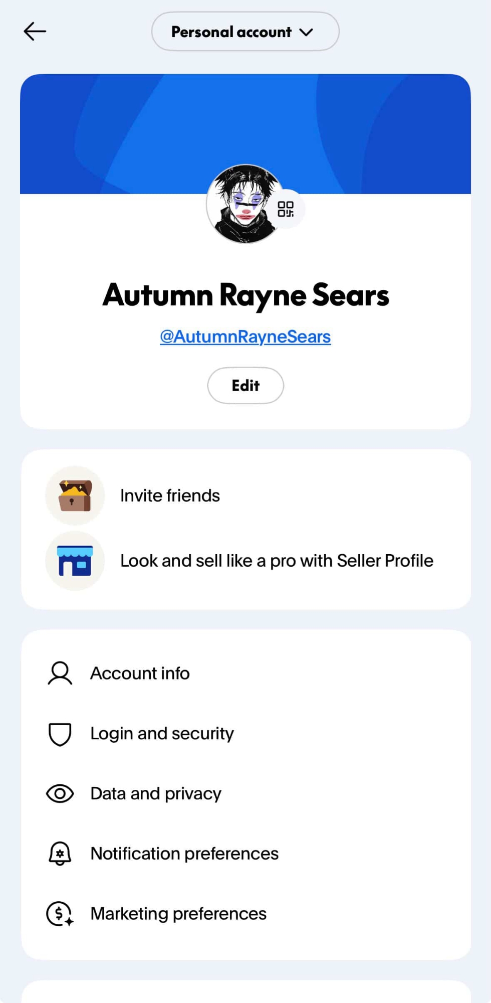Screen dimensions: 491x1003
Task: Tap the back arrow icon
Action: click(35, 32)
